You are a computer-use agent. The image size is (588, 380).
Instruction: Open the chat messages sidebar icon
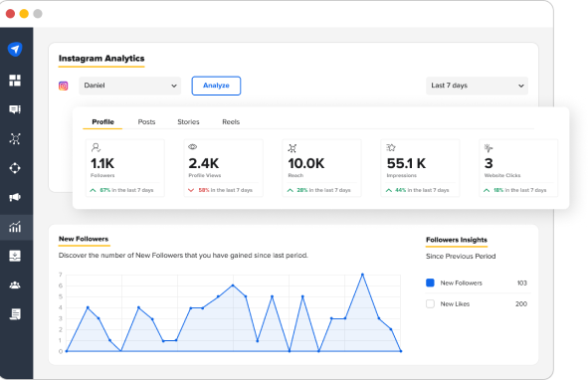pyautogui.click(x=15, y=109)
